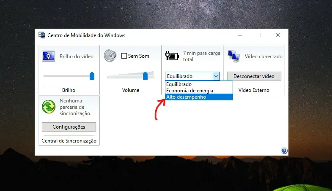Viewport: 332px width, 191px height.
Task: Click the battery power plug icon
Action: [x=172, y=56]
